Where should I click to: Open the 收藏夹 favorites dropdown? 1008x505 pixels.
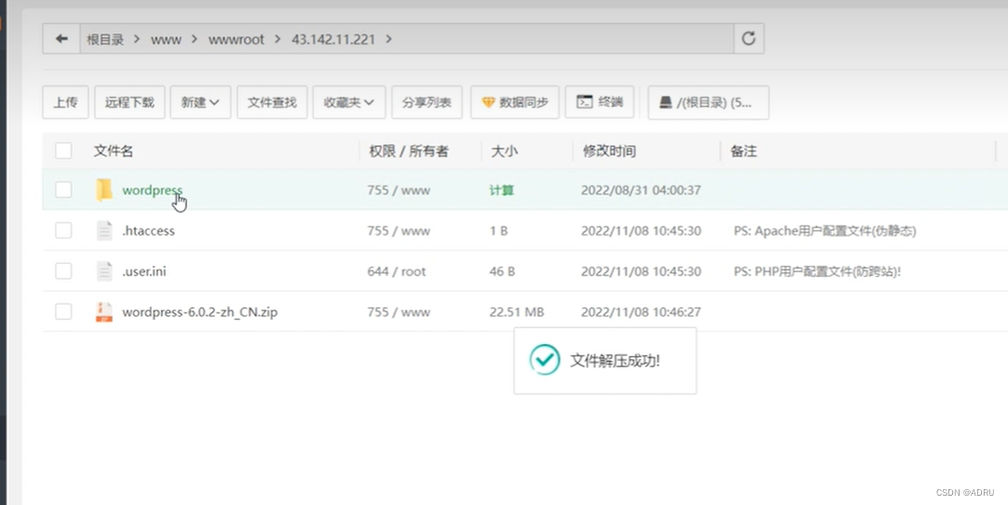[x=349, y=102]
